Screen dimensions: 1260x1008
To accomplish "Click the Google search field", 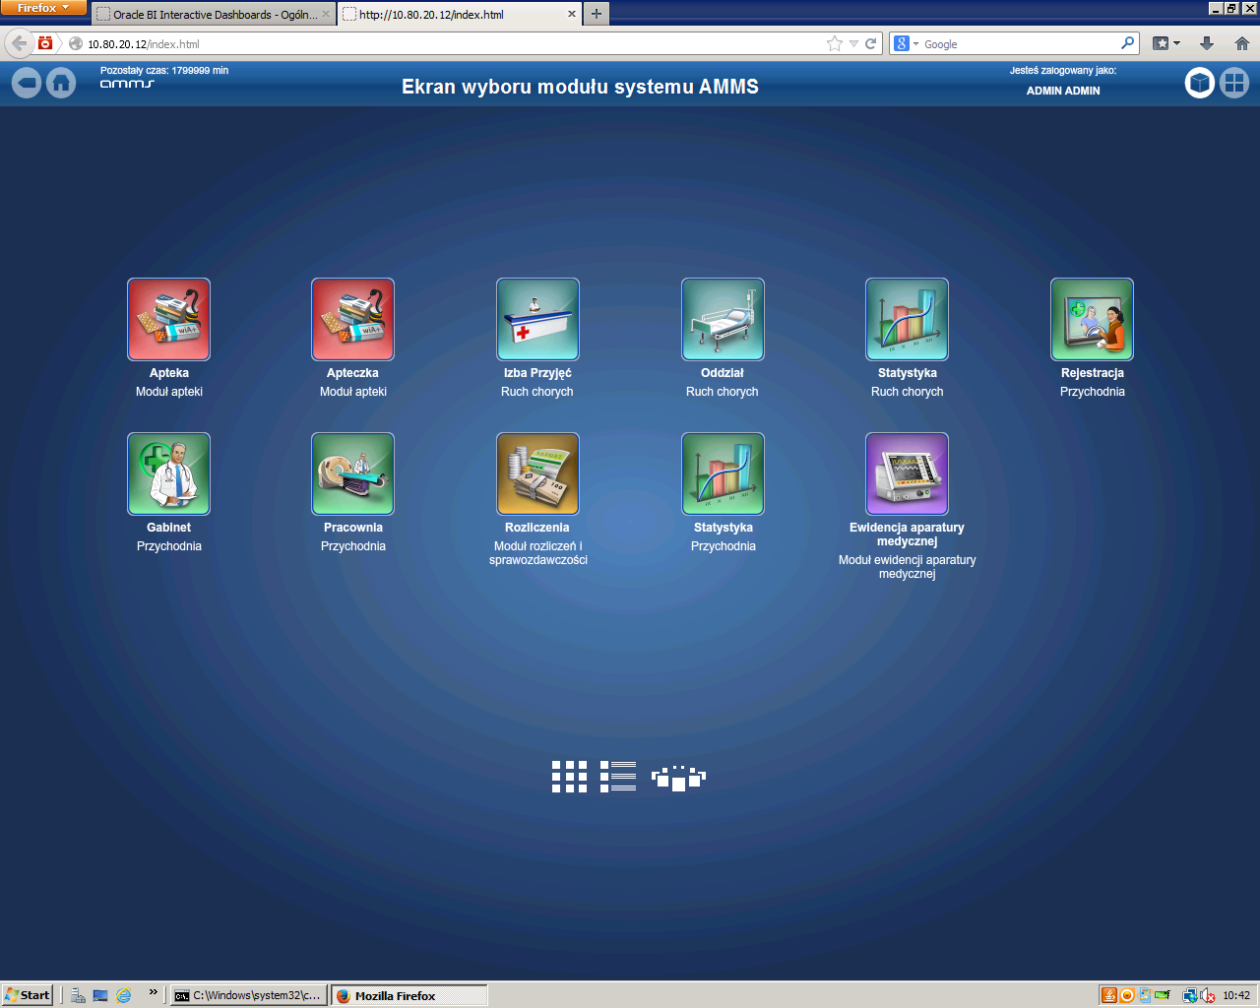I will pyautogui.click(x=1019, y=43).
